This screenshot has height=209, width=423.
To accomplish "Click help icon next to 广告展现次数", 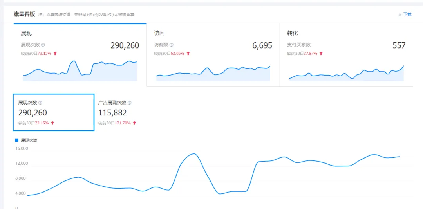I will pos(130,103).
